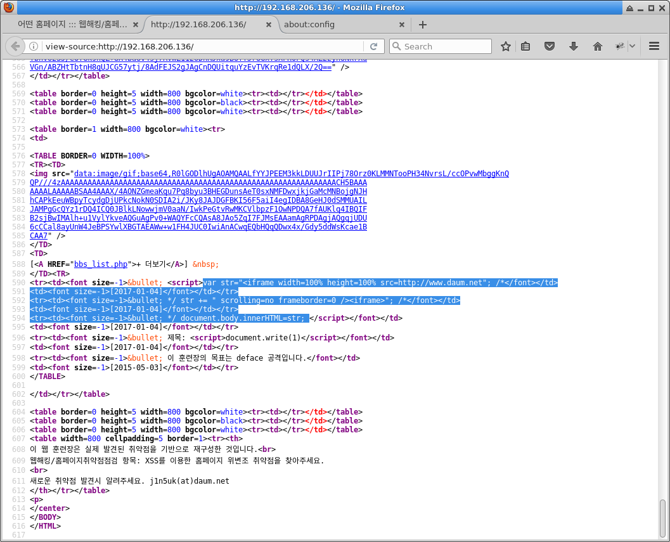This screenshot has width=670, height=542.
Task: Click line number 600
Action: coord(18,376)
